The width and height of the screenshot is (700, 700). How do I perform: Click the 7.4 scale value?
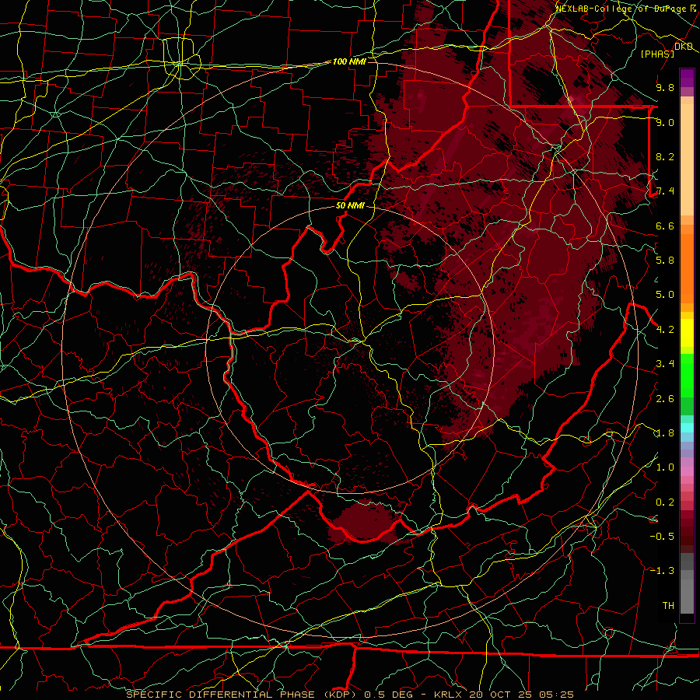pyautogui.click(x=665, y=191)
